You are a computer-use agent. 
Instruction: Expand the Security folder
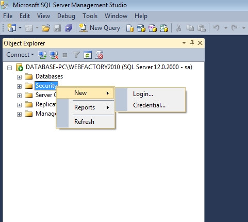point(19,86)
